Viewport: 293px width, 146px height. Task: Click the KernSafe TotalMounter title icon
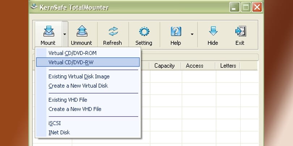click(34, 7)
